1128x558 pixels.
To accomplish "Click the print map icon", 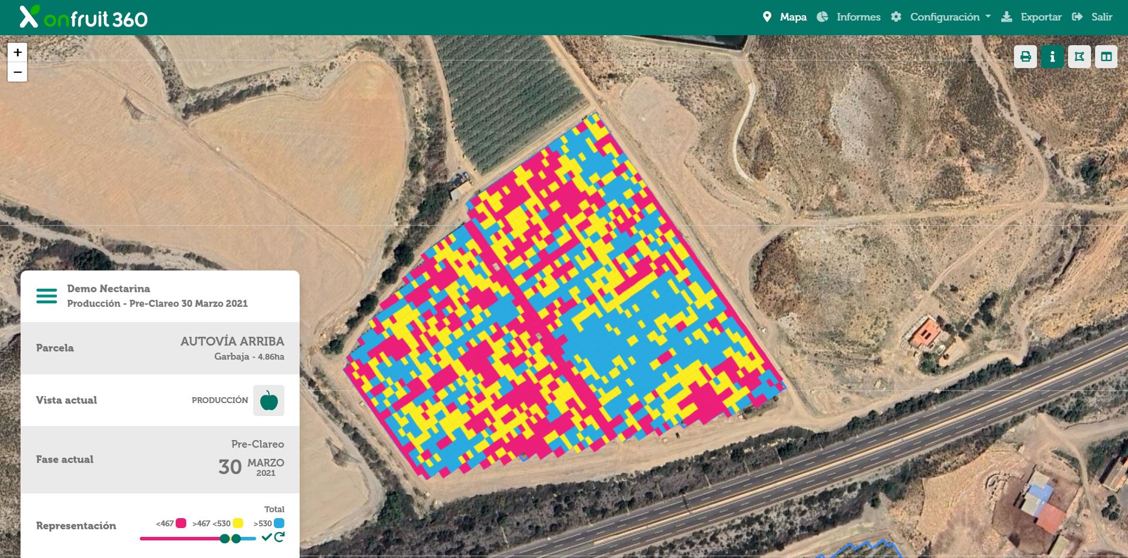I will [1025, 57].
